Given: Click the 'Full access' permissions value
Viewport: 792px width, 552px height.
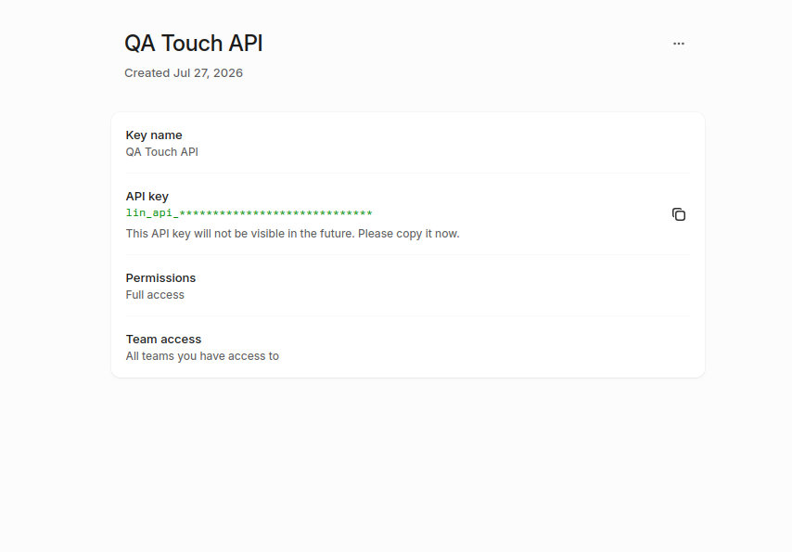Looking at the screenshot, I should tap(155, 295).
